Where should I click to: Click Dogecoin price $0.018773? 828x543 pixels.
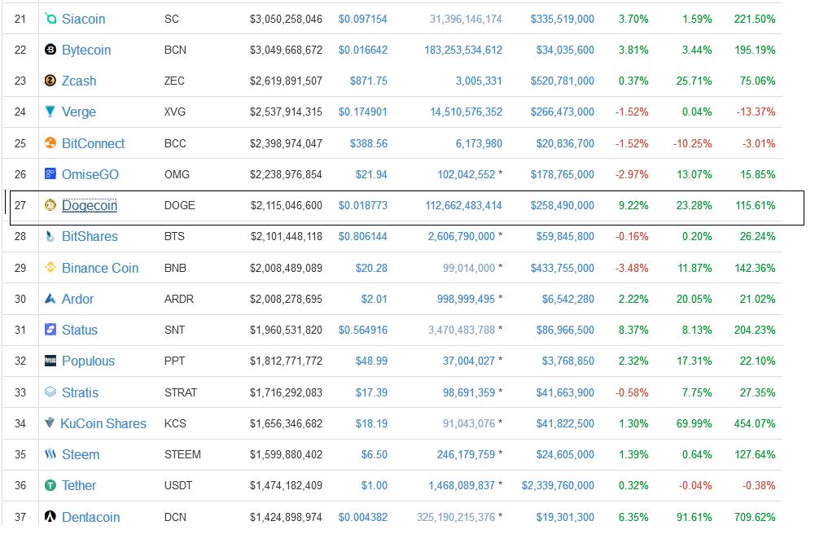pos(363,205)
